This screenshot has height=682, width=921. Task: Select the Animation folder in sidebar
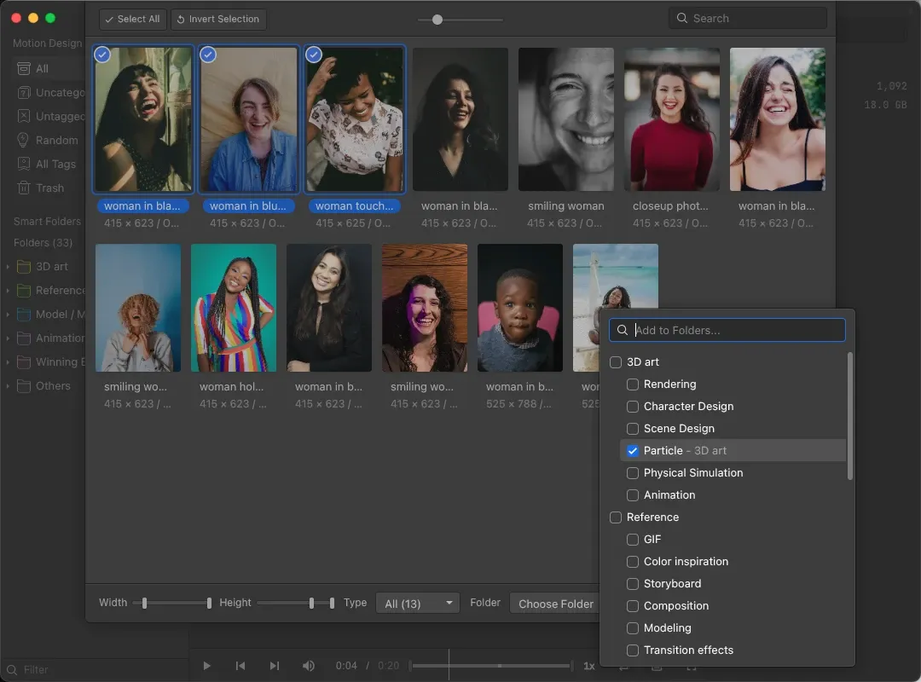click(x=51, y=338)
